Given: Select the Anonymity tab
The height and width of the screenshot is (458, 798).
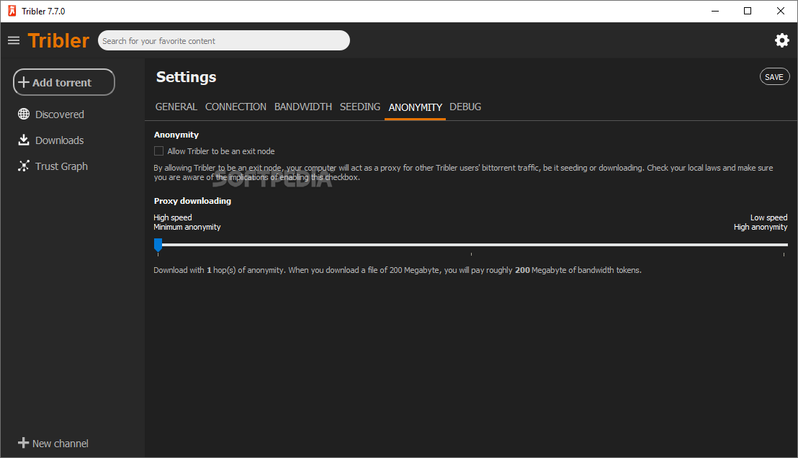Looking at the screenshot, I should pyautogui.click(x=416, y=107).
